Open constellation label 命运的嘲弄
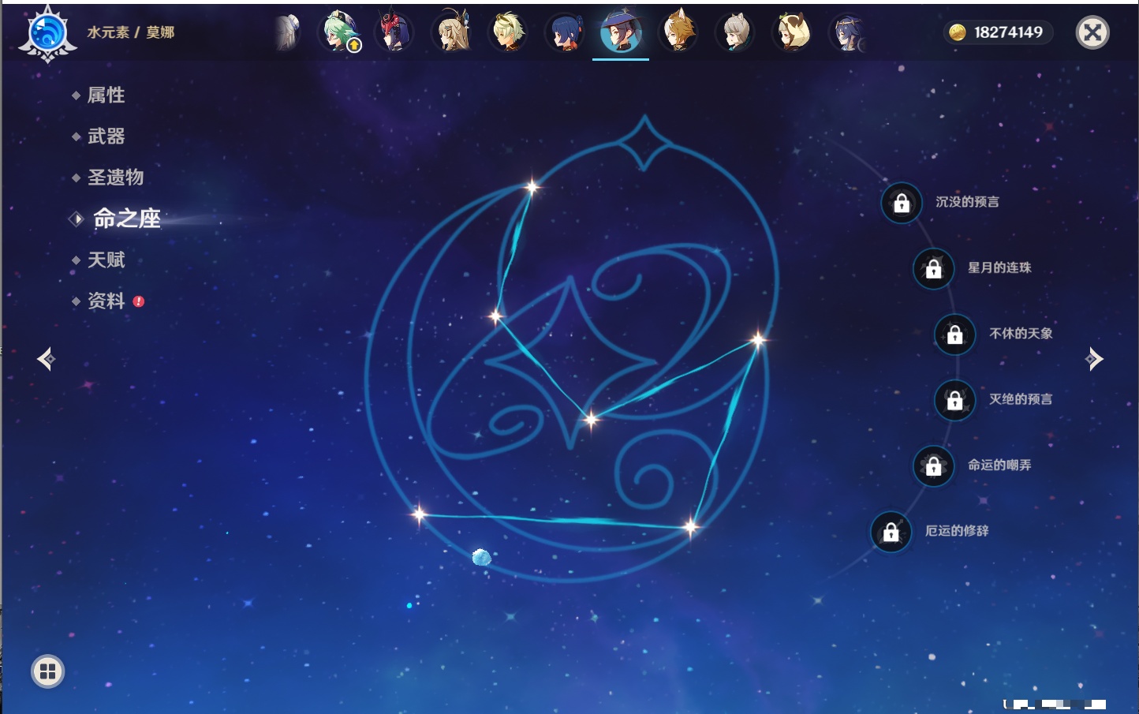This screenshot has height=714, width=1139. tap(999, 465)
